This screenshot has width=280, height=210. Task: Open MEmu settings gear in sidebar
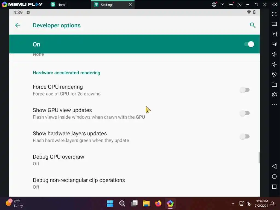point(274,95)
